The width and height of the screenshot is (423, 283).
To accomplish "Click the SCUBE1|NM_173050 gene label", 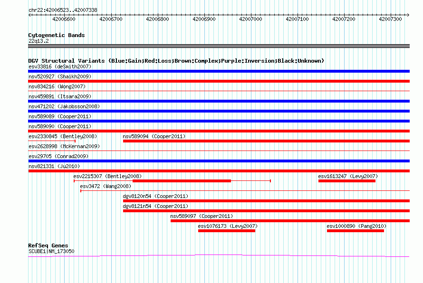I will [x=51, y=251].
